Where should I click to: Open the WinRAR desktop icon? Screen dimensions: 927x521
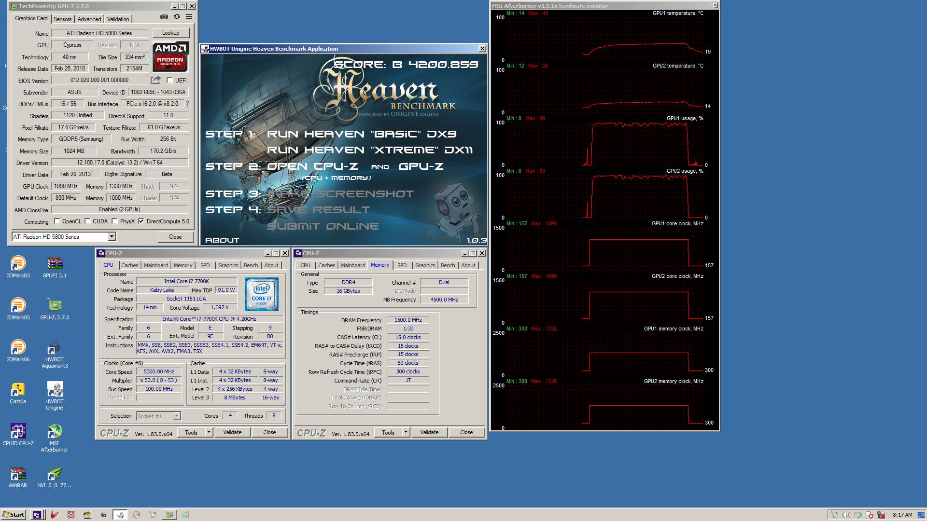coord(18,477)
